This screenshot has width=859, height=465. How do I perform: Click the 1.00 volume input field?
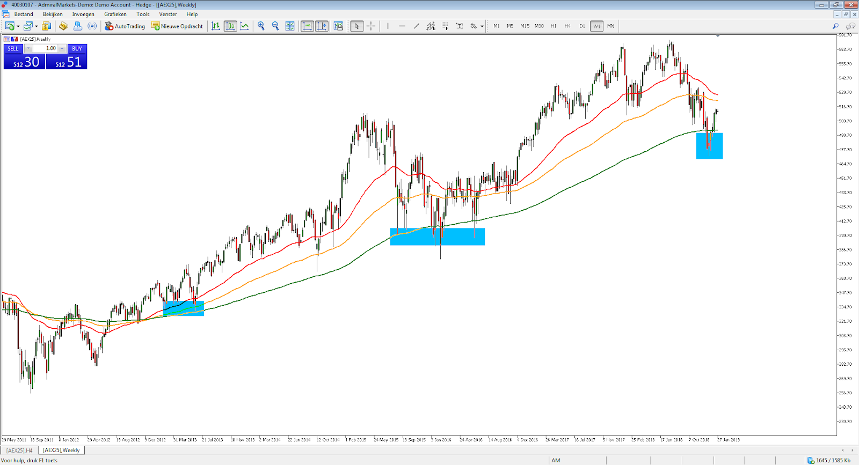point(45,48)
